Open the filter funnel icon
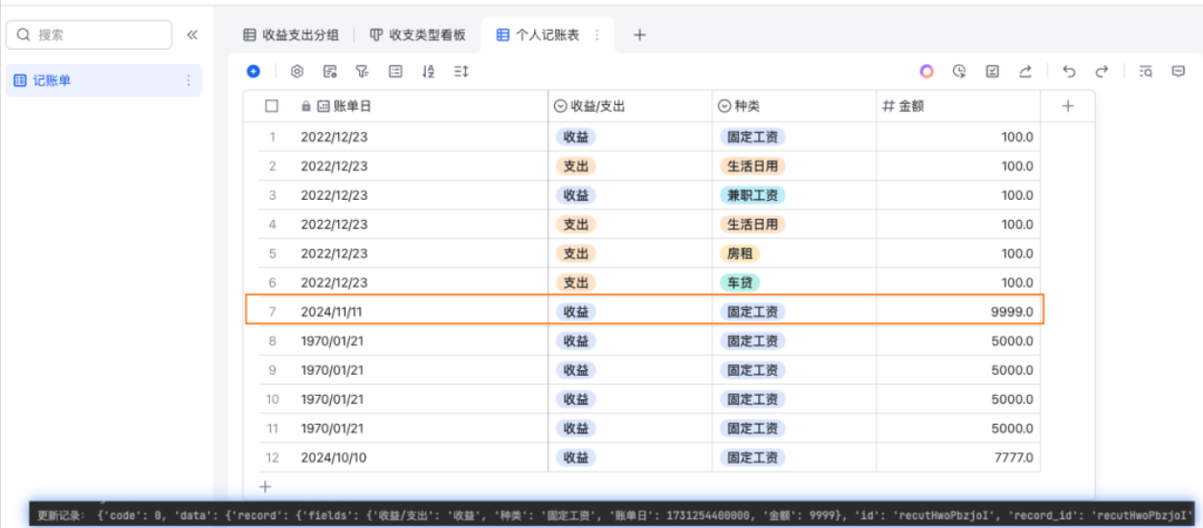This screenshot has width=1203, height=528. [x=362, y=71]
